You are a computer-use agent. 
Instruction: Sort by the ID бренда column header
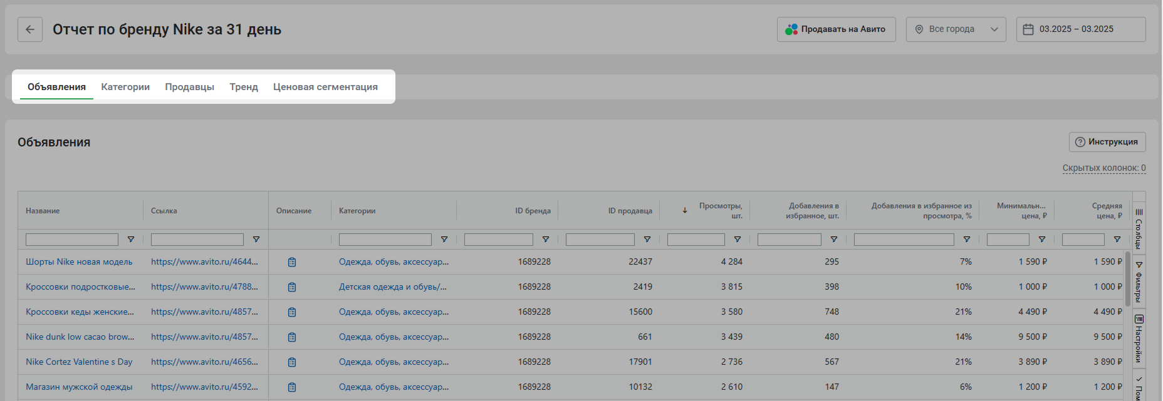click(533, 211)
